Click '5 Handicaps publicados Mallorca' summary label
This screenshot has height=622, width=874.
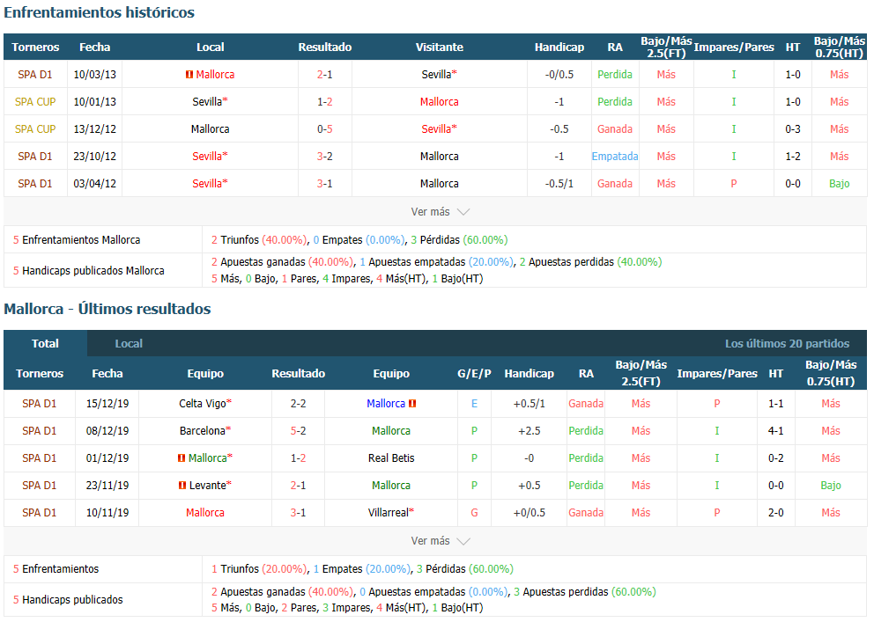[x=89, y=270]
